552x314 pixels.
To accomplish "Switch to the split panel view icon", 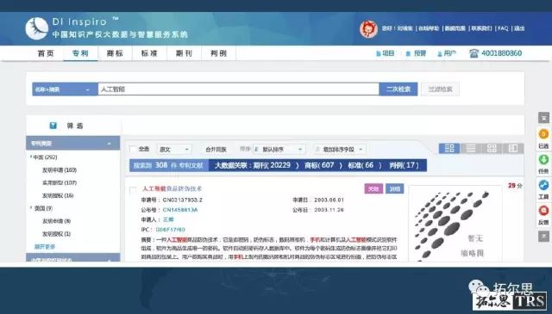I will [x=513, y=149].
